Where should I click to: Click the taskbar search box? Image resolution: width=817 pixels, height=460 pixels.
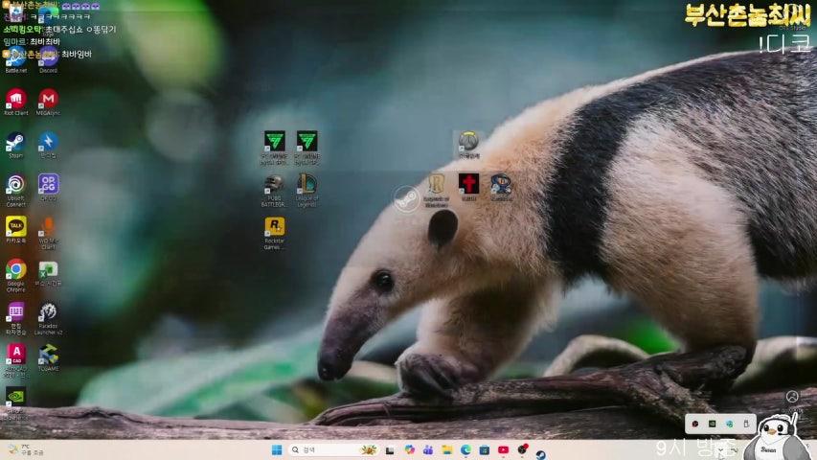pyautogui.click(x=326, y=449)
